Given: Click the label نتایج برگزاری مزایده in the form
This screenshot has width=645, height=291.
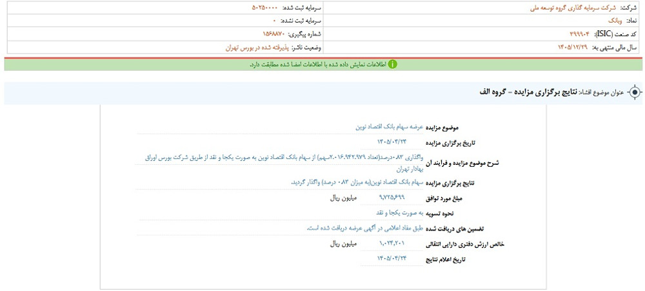Looking at the screenshot, I should tap(451, 183).
